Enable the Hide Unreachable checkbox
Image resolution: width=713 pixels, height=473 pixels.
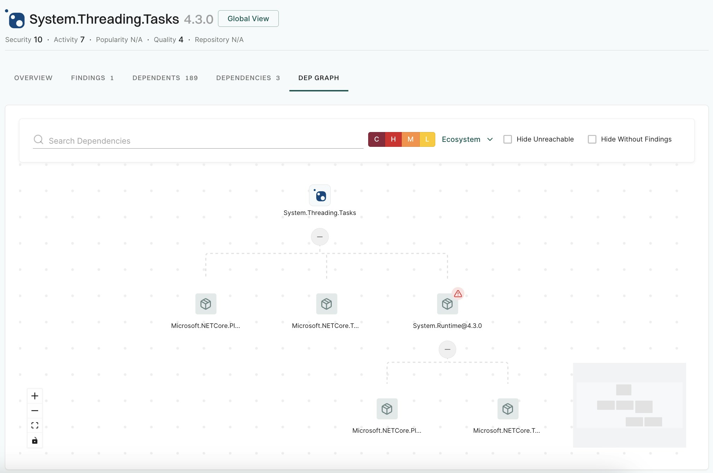pyautogui.click(x=508, y=139)
